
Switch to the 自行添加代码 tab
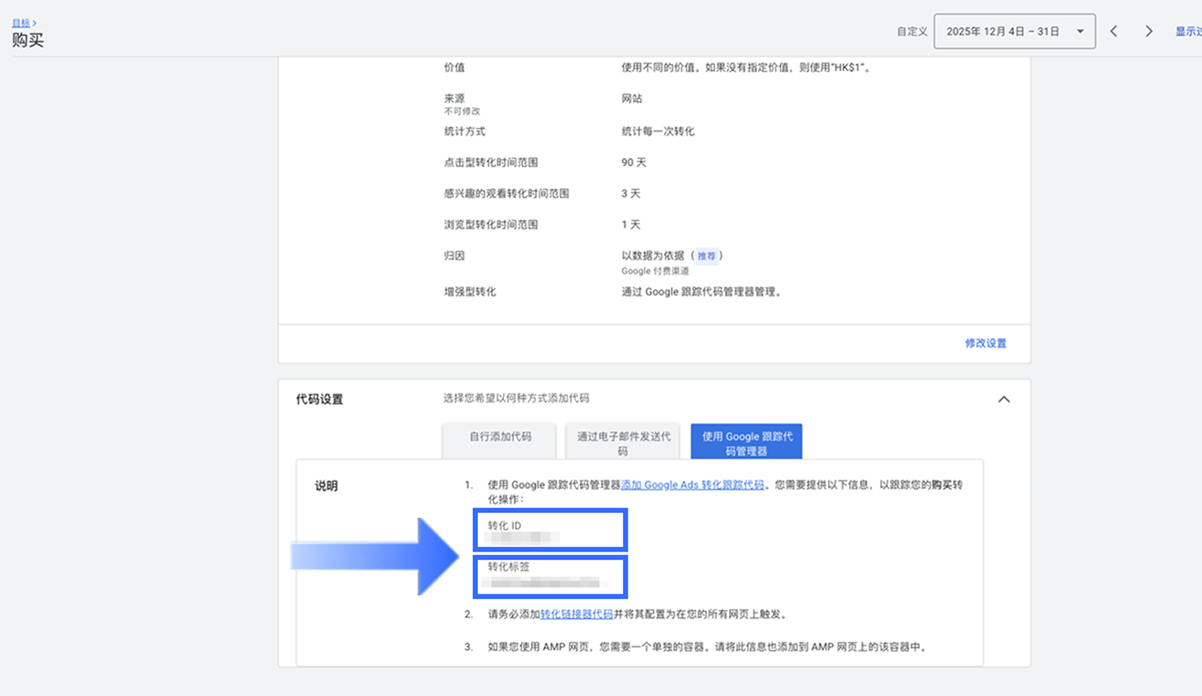coord(500,437)
